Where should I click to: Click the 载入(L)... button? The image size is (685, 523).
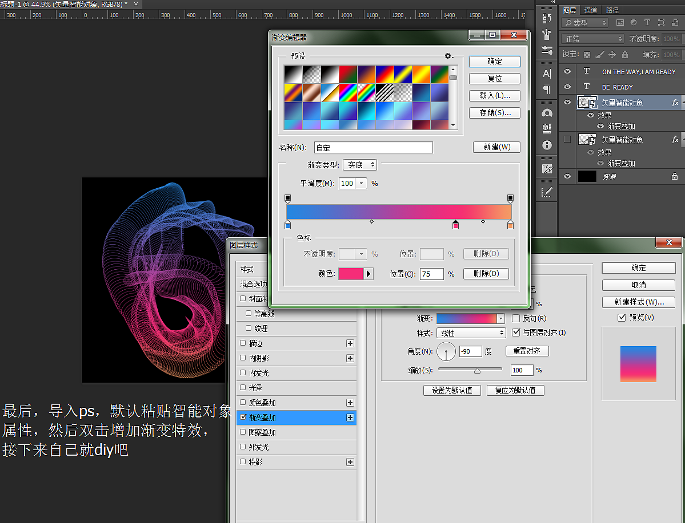click(x=495, y=95)
